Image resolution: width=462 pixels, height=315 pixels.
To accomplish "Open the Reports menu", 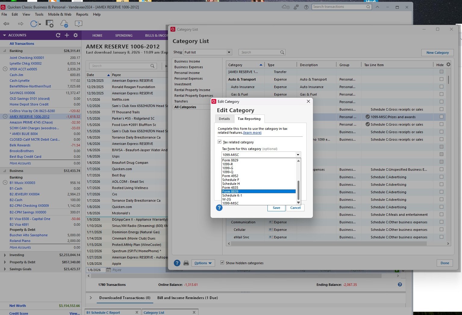I will point(82,14).
